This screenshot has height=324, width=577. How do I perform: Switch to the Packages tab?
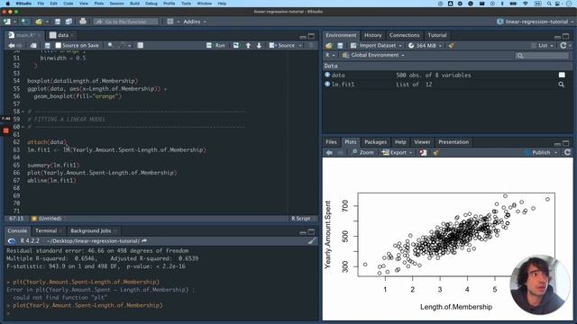(x=375, y=142)
